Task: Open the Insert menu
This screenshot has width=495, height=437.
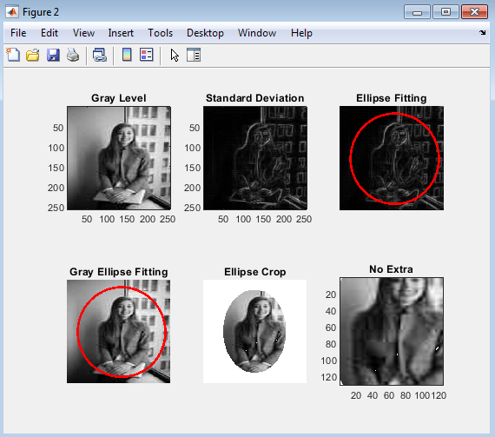Action: (x=121, y=33)
